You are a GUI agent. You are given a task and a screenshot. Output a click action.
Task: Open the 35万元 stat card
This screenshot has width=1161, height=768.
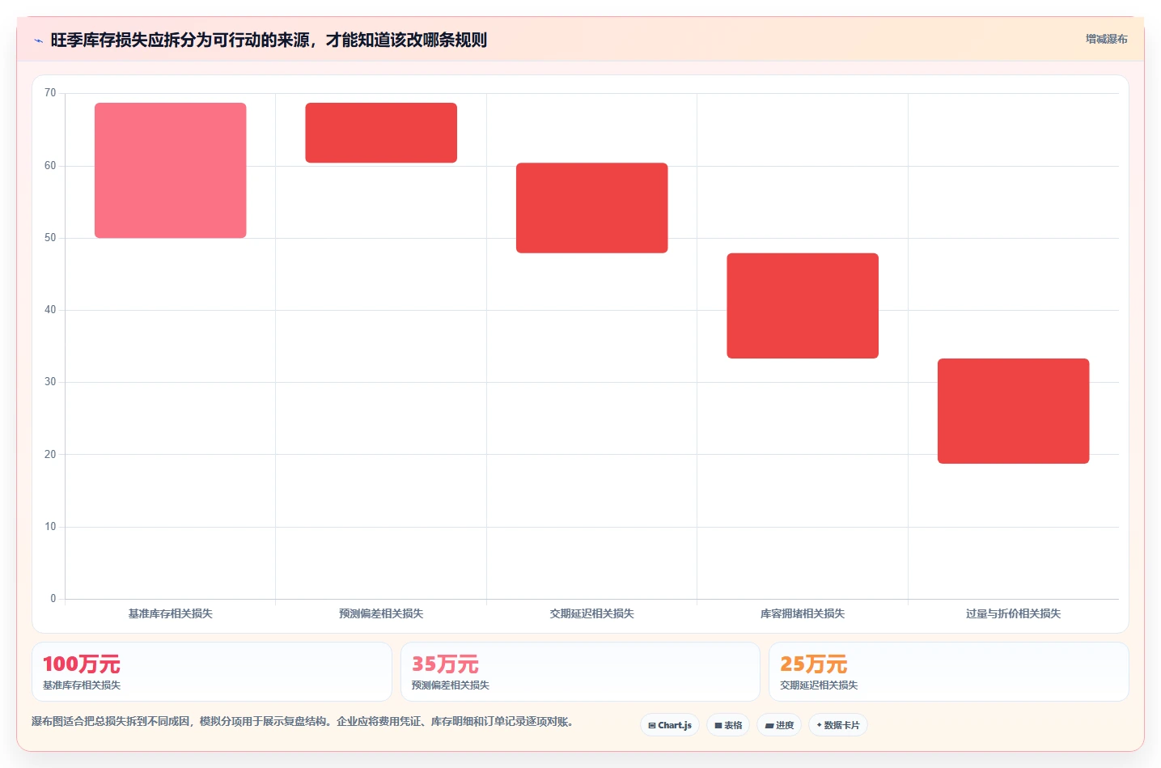pos(580,672)
